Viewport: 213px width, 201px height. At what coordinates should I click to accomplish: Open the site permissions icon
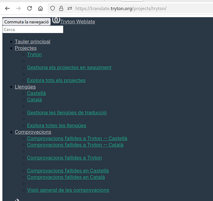tap(70, 8)
